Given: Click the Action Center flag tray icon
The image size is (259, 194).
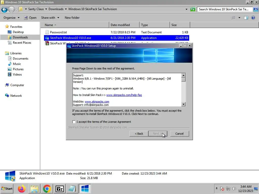Looking at the screenshot, I should point(222,189).
